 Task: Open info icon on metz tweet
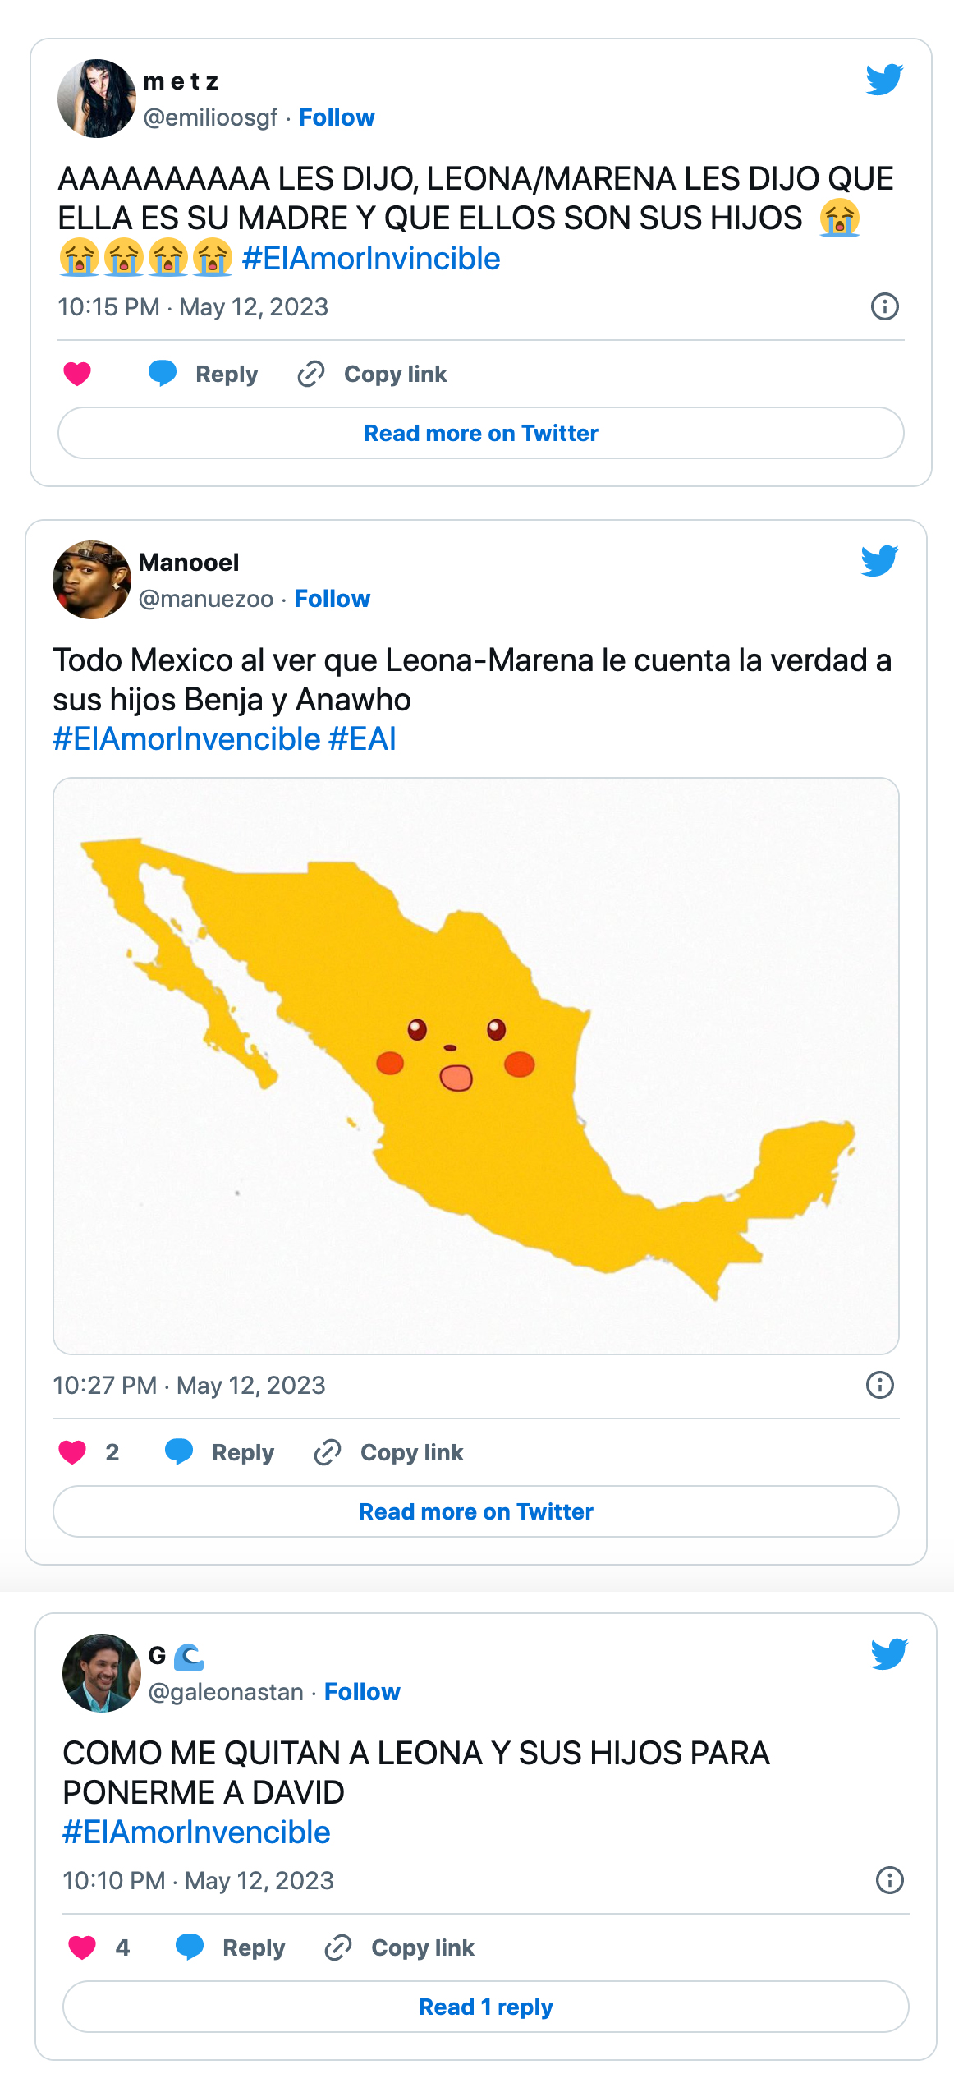[884, 307]
